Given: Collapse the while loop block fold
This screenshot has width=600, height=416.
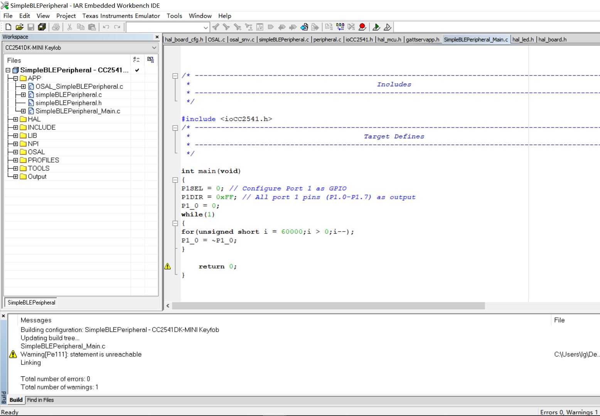Looking at the screenshot, I should click(175, 223).
